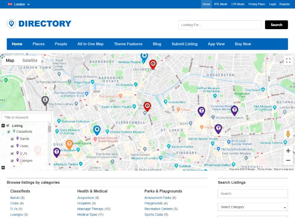Click the Harry Potter Shop map pin

[x=87, y=94]
